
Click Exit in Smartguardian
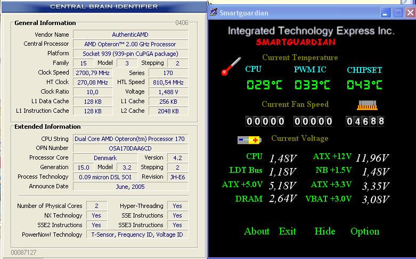(x=288, y=231)
